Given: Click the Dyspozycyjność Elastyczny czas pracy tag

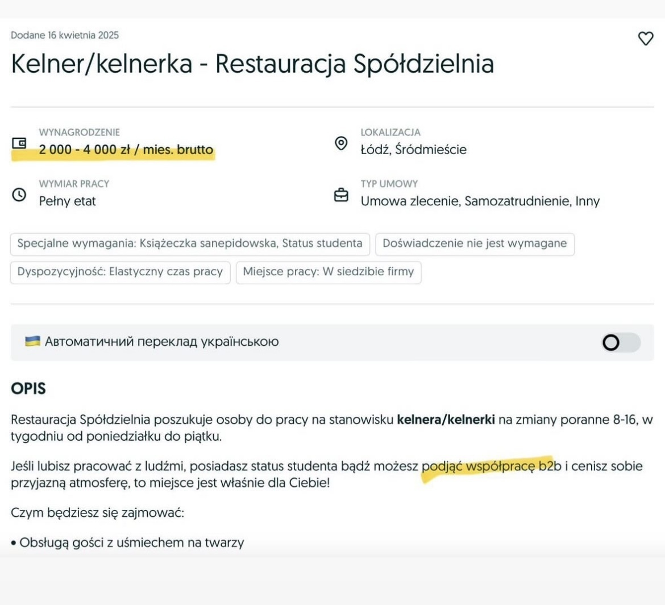Looking at the screenshot, I should tap(120, 272).
